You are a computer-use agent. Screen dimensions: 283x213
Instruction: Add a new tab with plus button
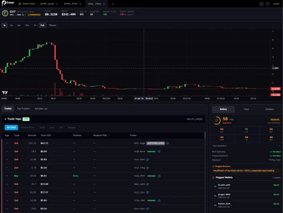(113, 4)
